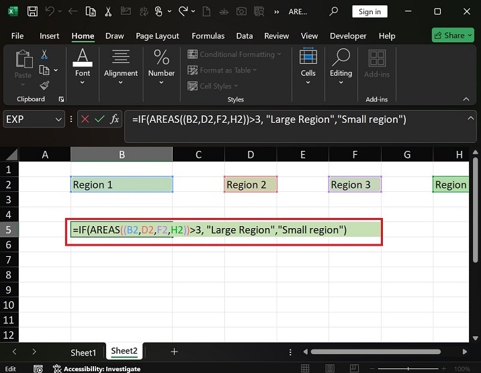Switch to the Sheet1 tab

coord(83,352)
